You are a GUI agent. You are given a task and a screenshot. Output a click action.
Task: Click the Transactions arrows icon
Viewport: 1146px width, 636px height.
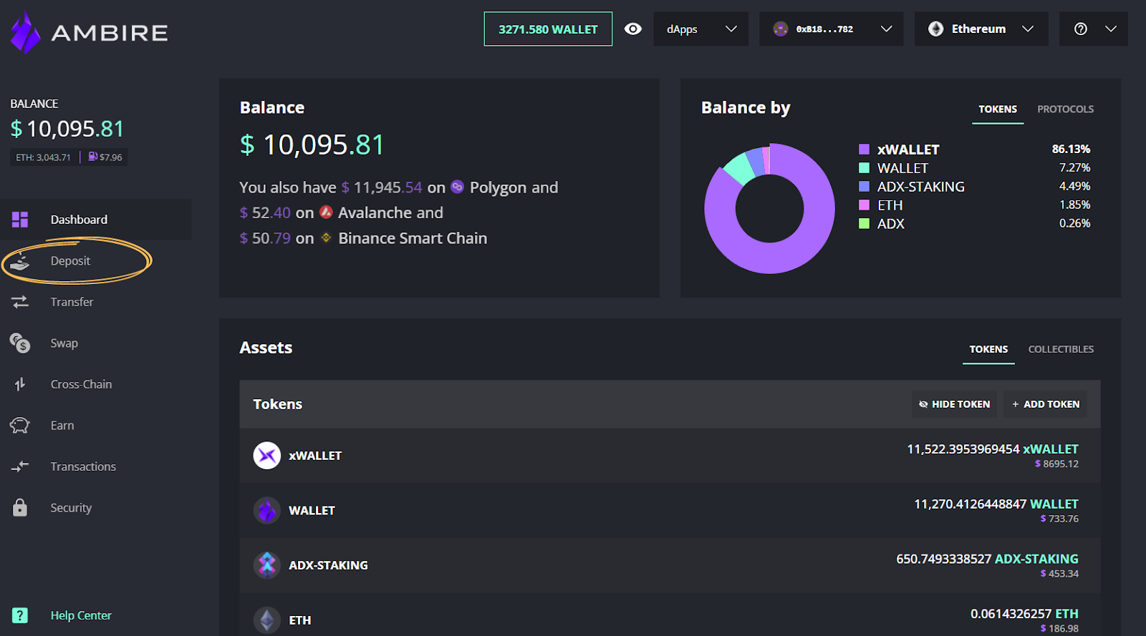point(20,466)
